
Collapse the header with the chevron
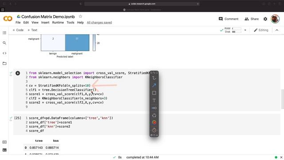(277, 30)
